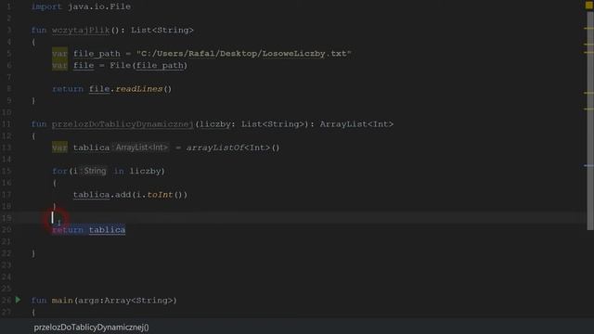This screenshot has height=334, width=594.
Task: Click the przelozDoTablicyDynamicznej() breadcrumb at the bottom
Action: [91, 328]
